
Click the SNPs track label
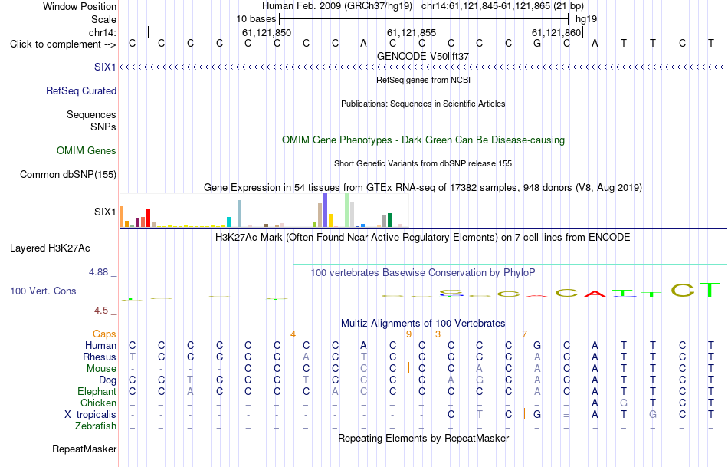[103, 127]
